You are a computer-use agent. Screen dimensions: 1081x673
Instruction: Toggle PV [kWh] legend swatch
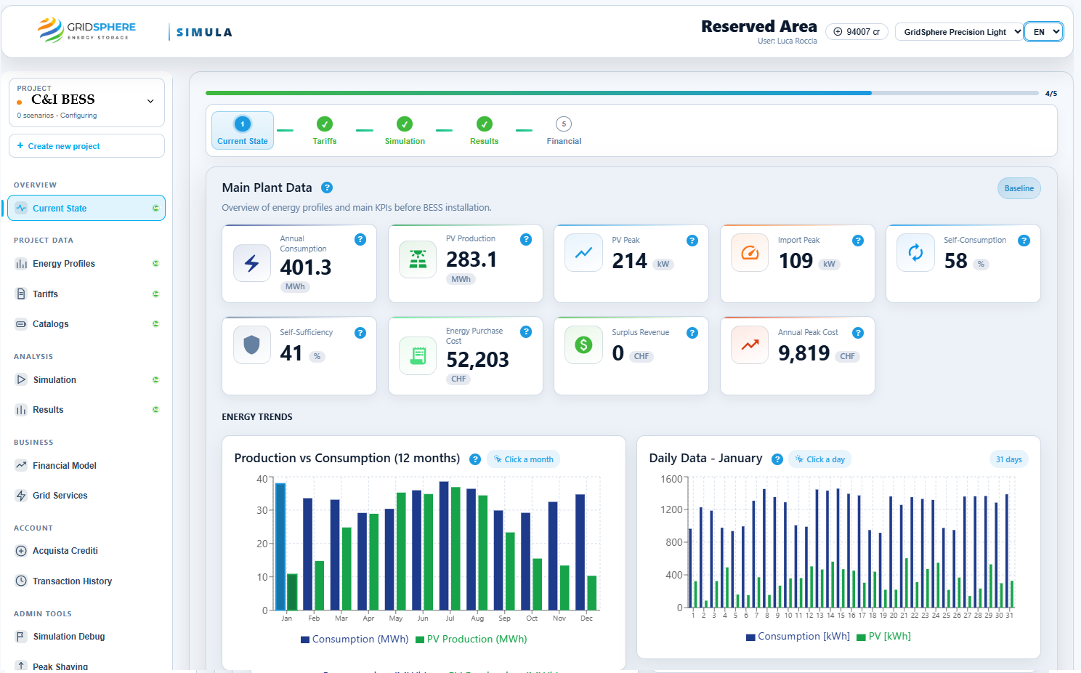861,637
